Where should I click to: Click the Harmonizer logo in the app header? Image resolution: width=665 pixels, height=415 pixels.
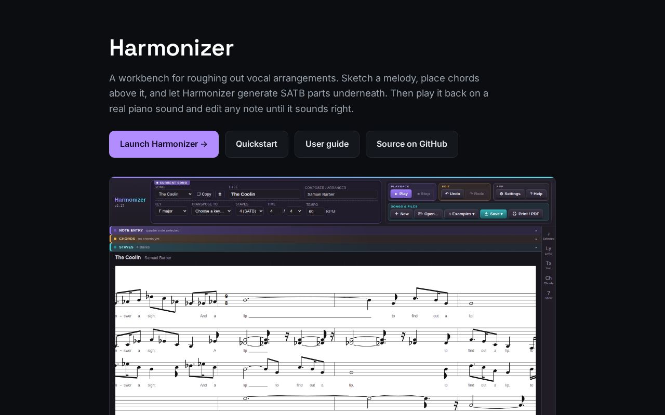(x=130, y=200)
